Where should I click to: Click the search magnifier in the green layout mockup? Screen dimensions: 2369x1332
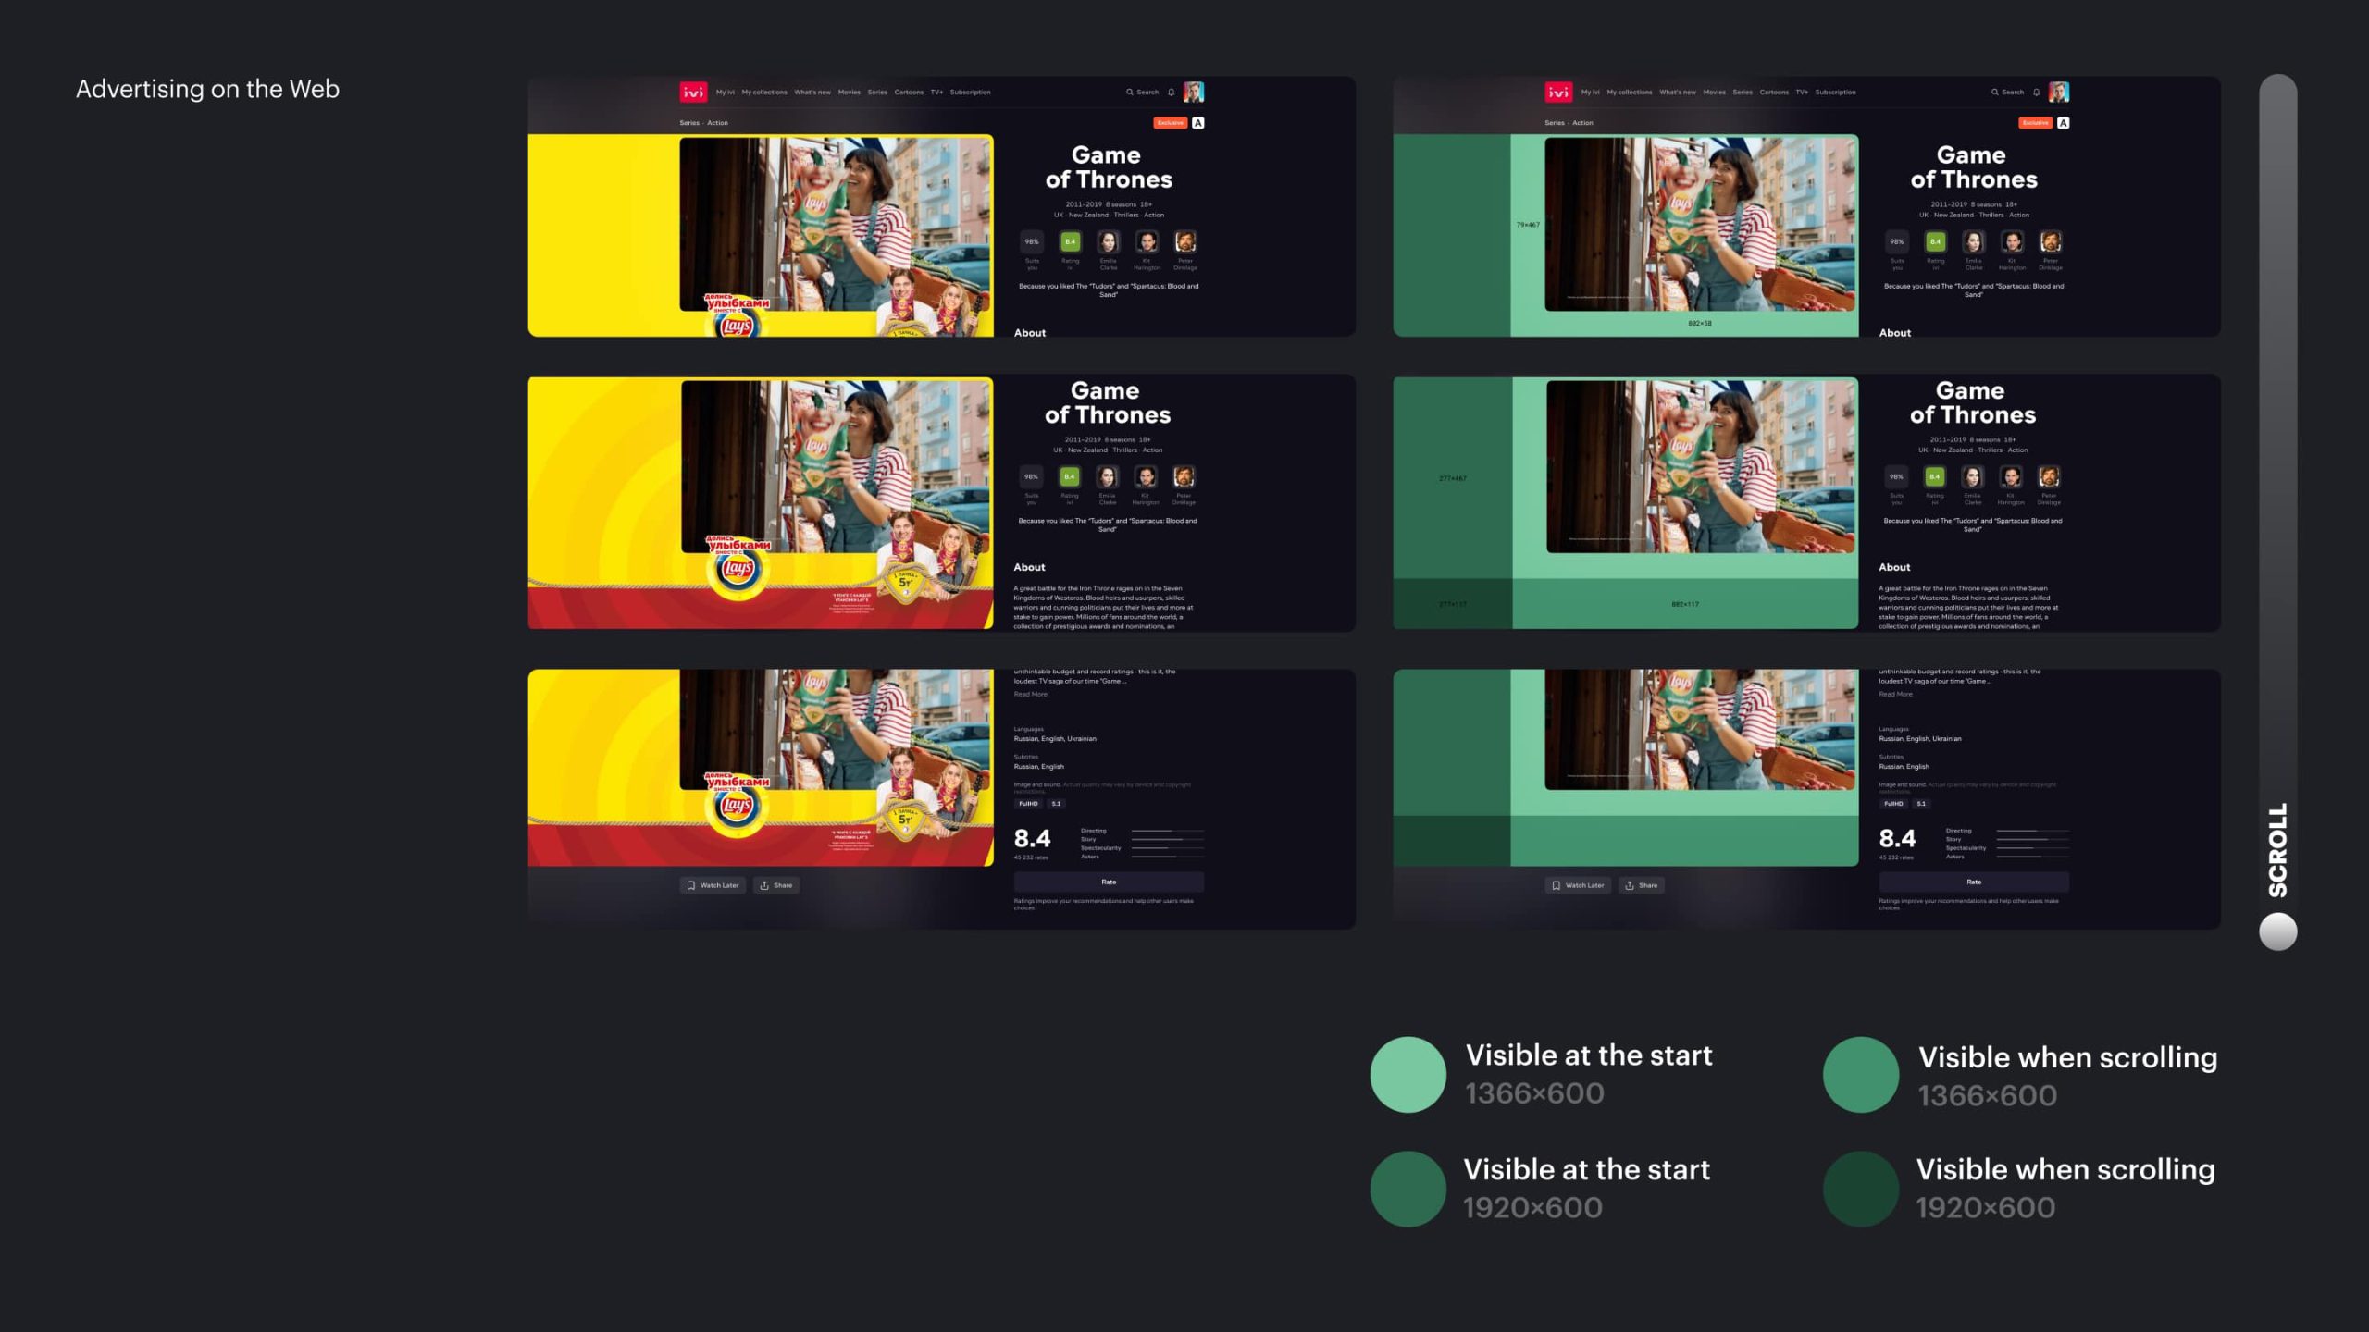click(1995, 92)
